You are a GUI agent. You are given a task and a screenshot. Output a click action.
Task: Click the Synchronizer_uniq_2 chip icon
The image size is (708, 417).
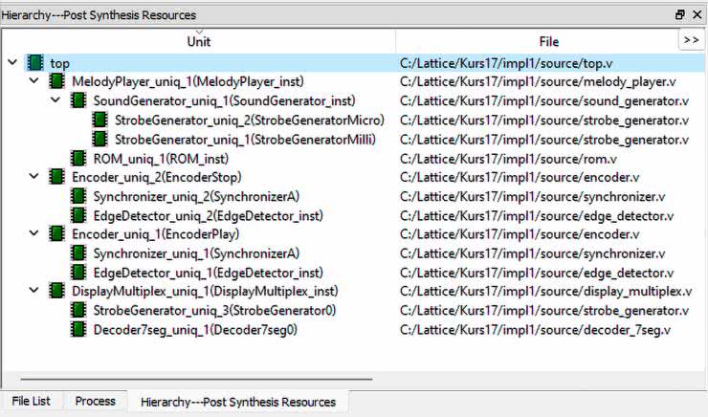(78, 196)
